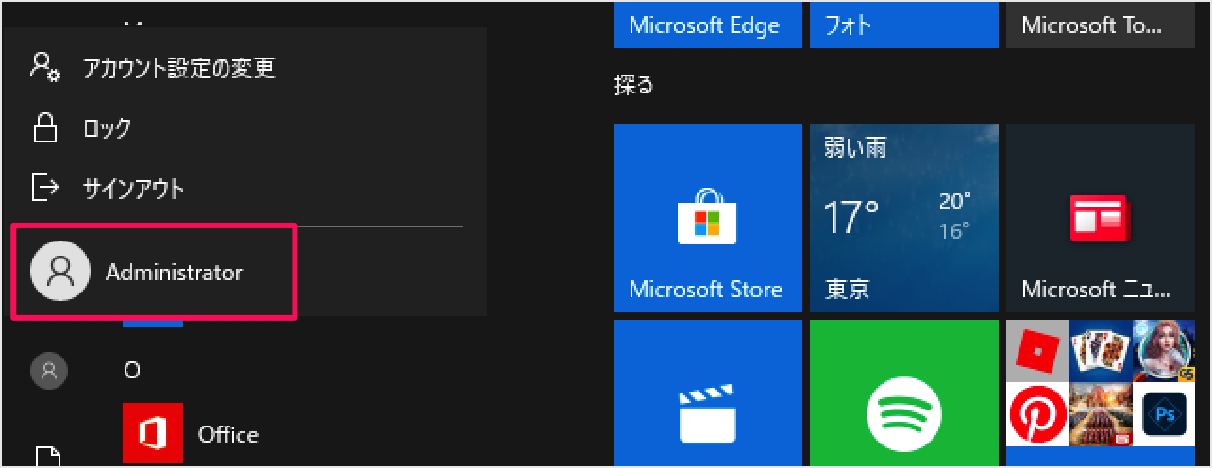Click the 'O' letter group header
The height and width of the screenshot is (468, 1212).
pyautogui.click(x=132, y=370)
